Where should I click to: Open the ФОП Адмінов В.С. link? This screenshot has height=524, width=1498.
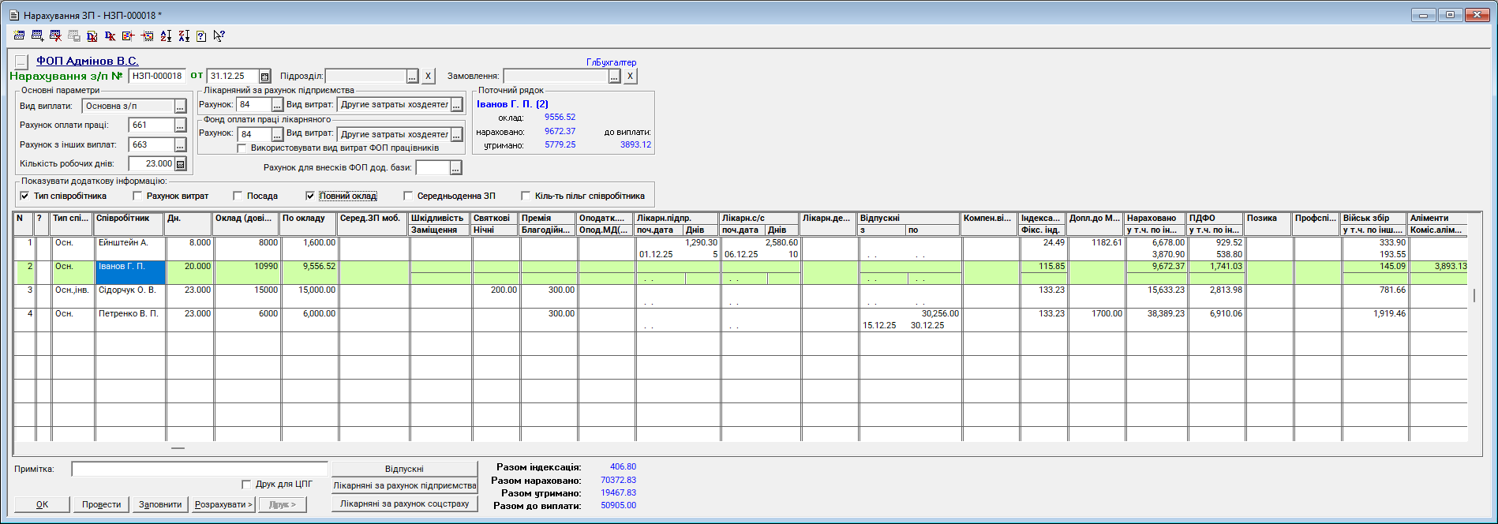87,61
